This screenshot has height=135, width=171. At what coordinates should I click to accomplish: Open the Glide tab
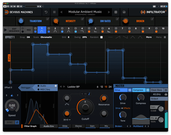pyautogui.click(x=65, y=126)
